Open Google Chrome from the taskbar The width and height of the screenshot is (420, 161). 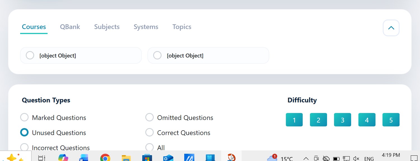coord(105,158)
